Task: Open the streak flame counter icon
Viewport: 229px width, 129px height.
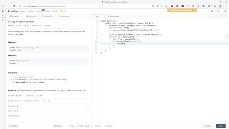Action: point(219,11)
